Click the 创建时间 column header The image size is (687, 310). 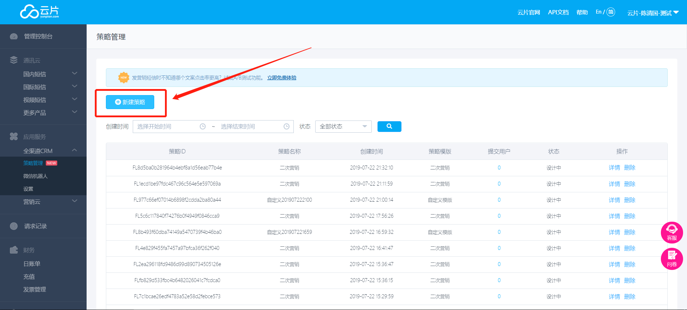coord(371,151)
